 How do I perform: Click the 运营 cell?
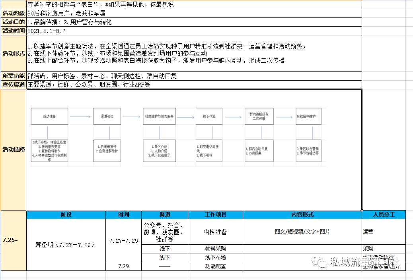(384, 232)
